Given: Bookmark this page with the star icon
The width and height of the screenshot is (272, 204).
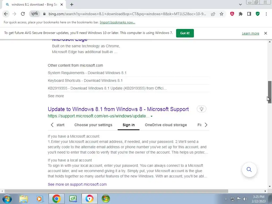Looking at the screenshot, I should coord(222,14).
